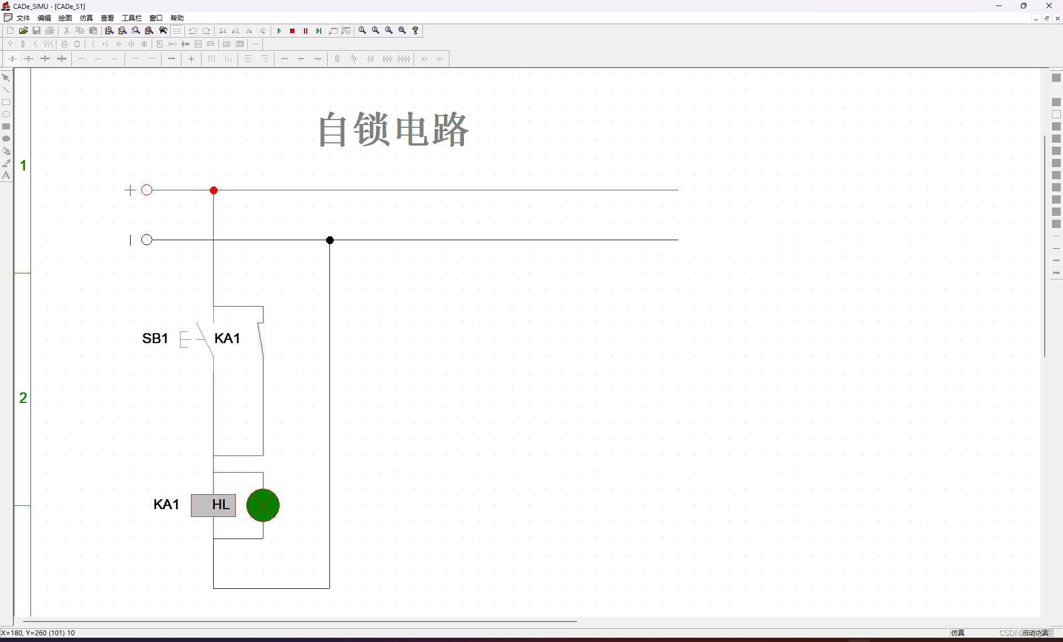Expand the 绘图 menu

pyautogui.click(x=65, y=18)
